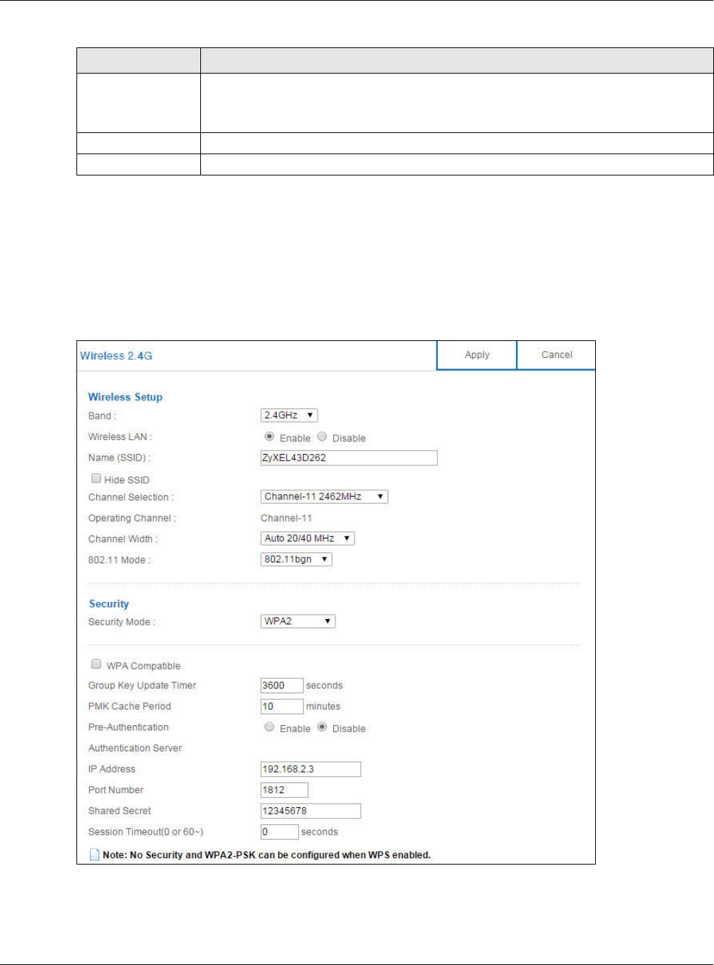Click the Wireless Setup heading
Screen dimensions: 714x965
click(125, 397)
